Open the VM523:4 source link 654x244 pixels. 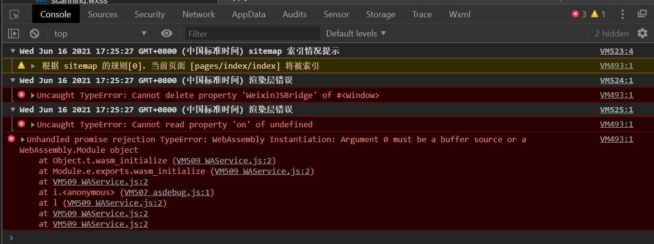tap(617, 51)
